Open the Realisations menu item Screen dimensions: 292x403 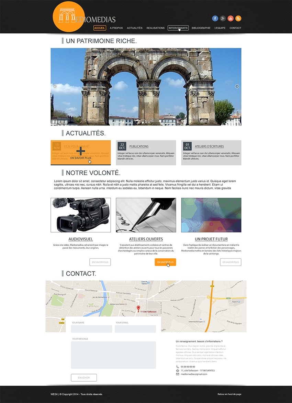155,28
